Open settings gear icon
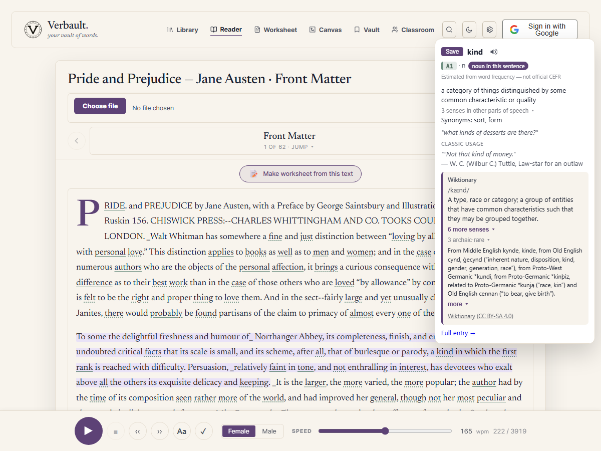The width and height of the screenshot is (601, 451). [489, 30]
